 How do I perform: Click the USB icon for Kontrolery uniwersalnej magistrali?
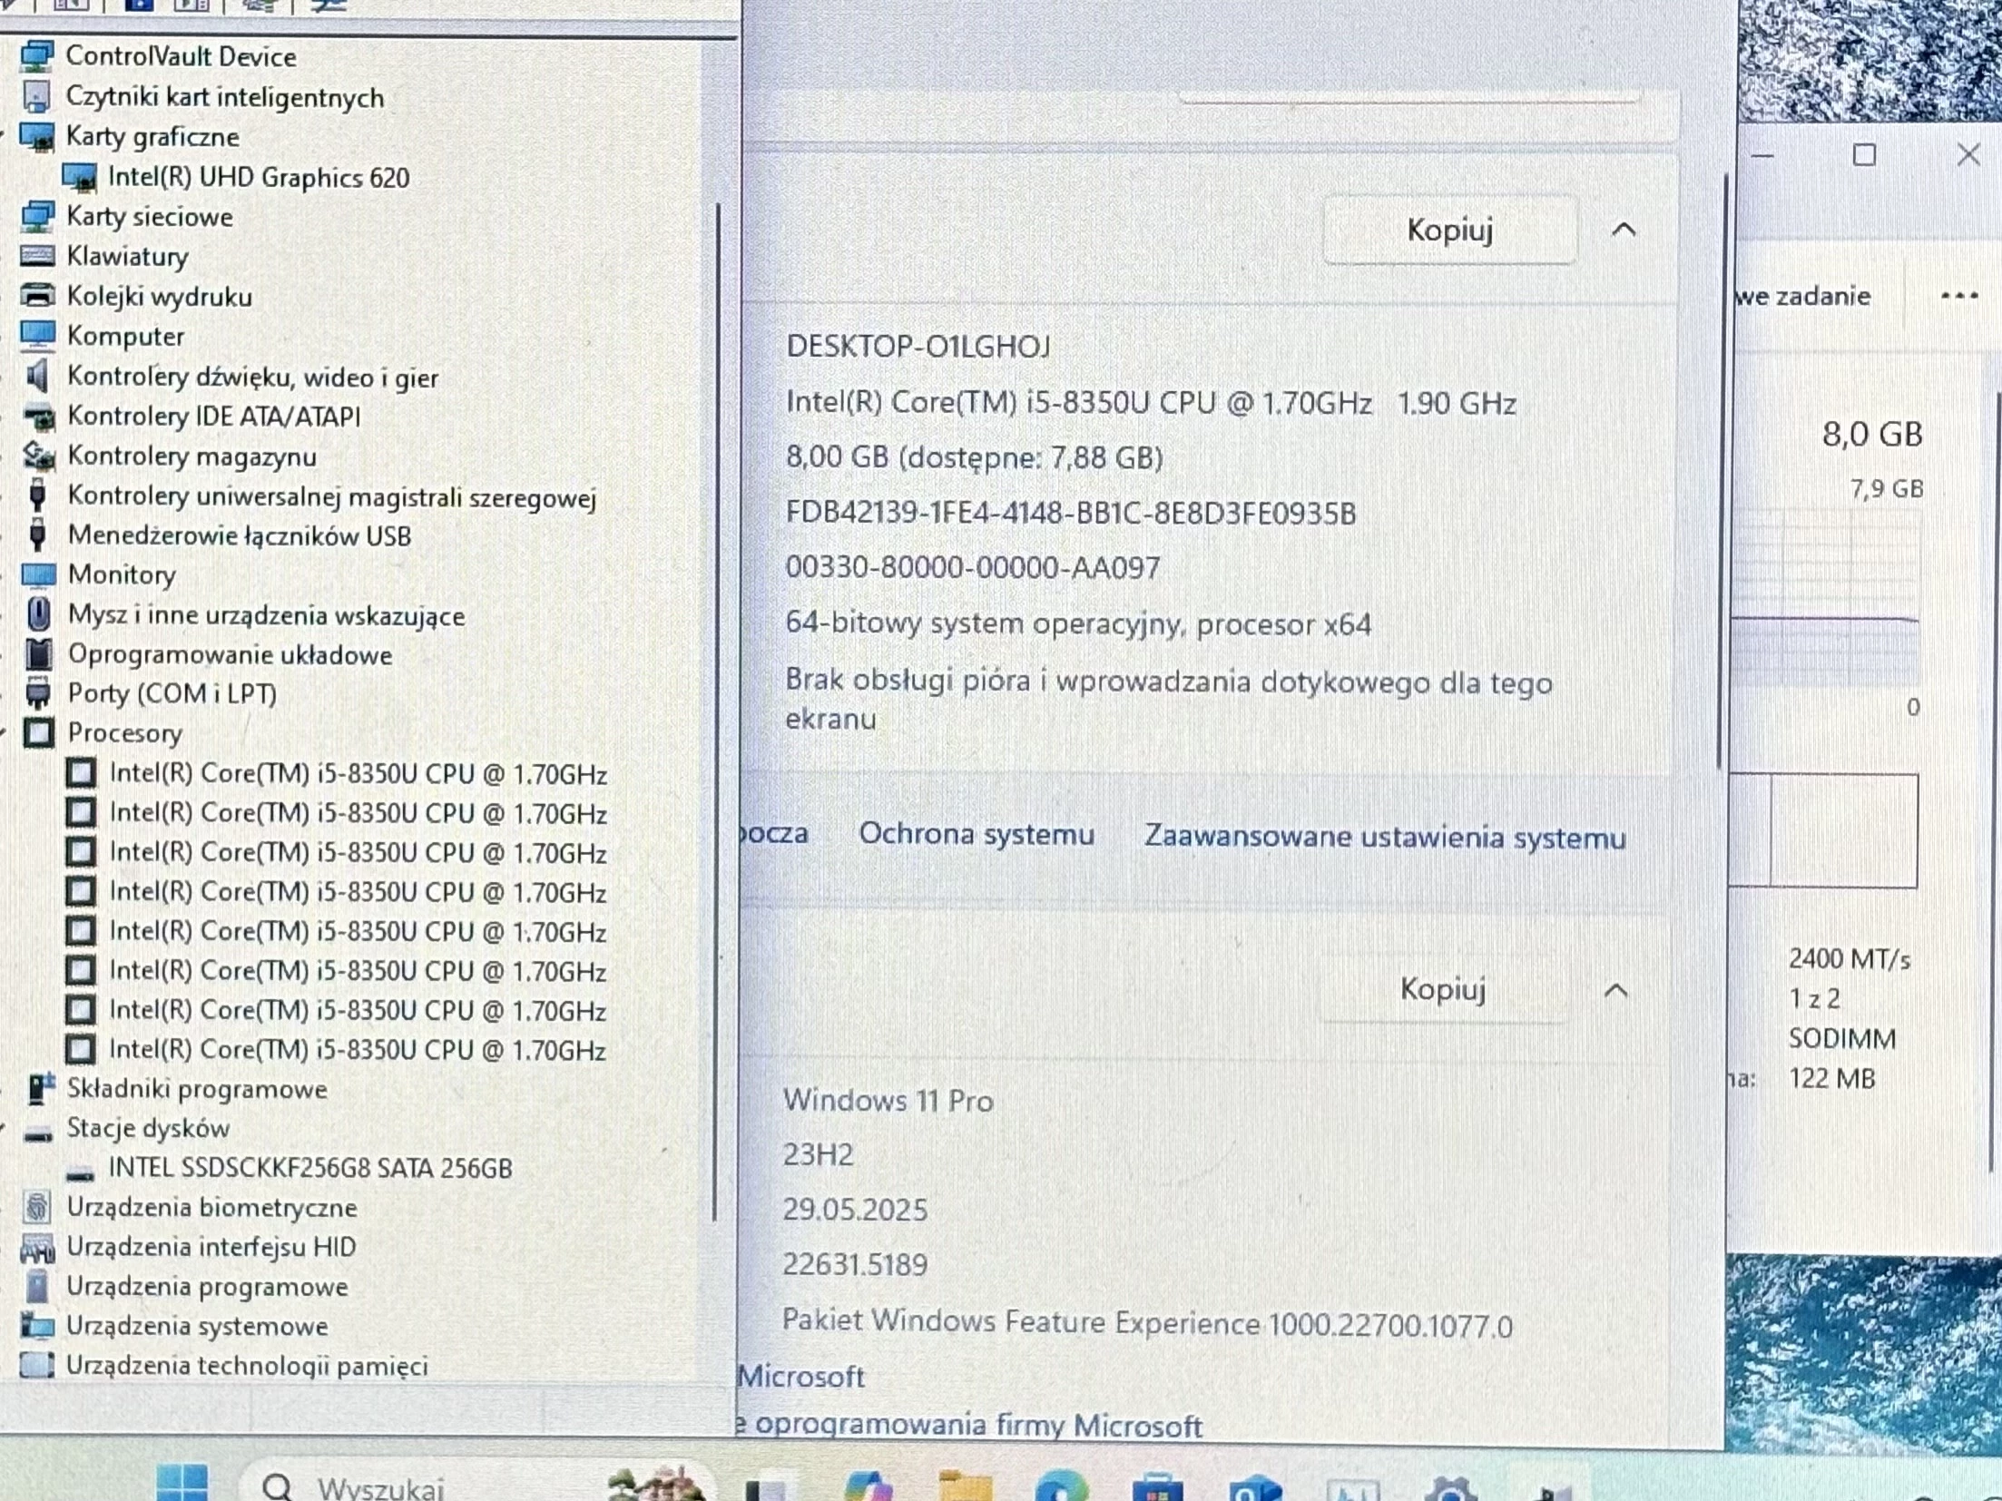37,495
